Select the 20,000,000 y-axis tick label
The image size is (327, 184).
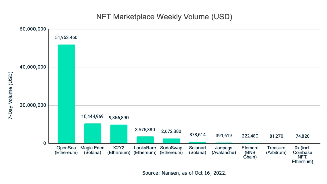coord(33,105)
